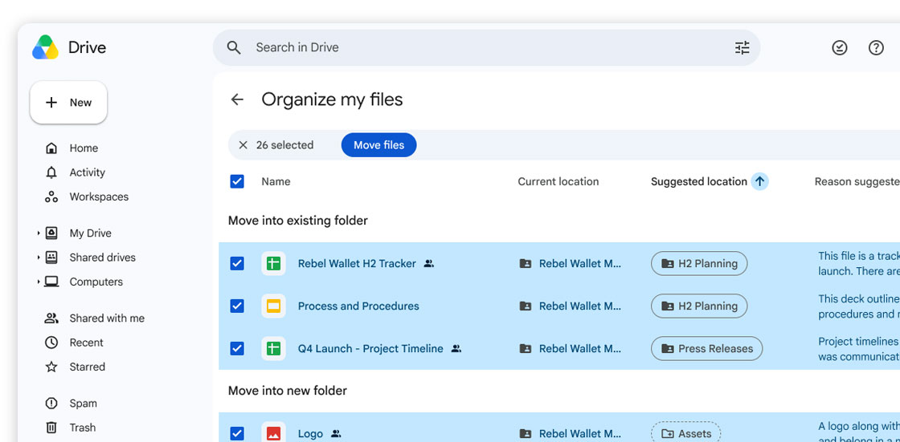Click the search magnifier icon

234,47
